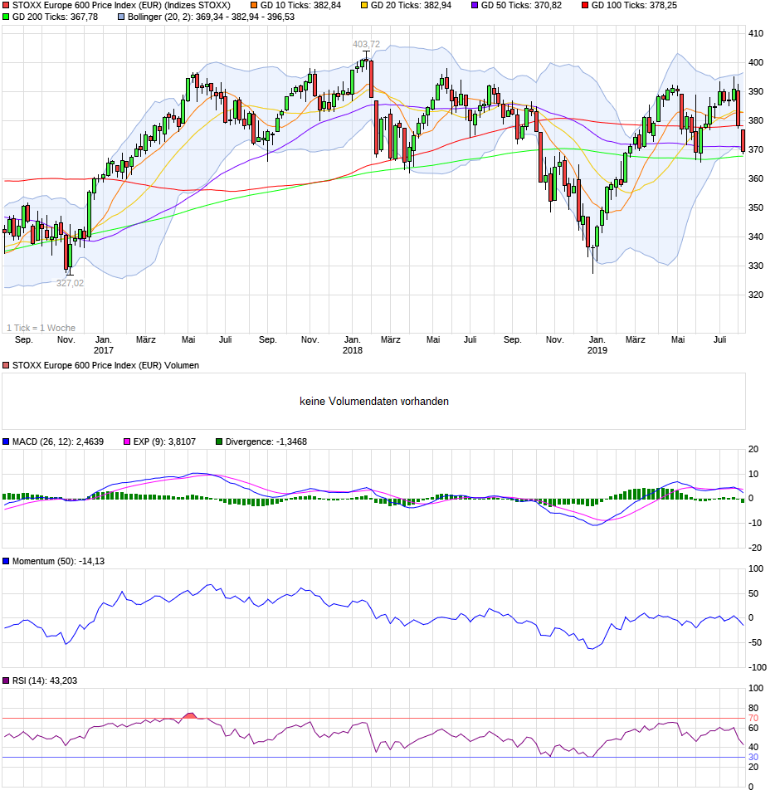Click the candlestick at the 403,72 peak
780x795 pixels.
[x=367, y=61]
